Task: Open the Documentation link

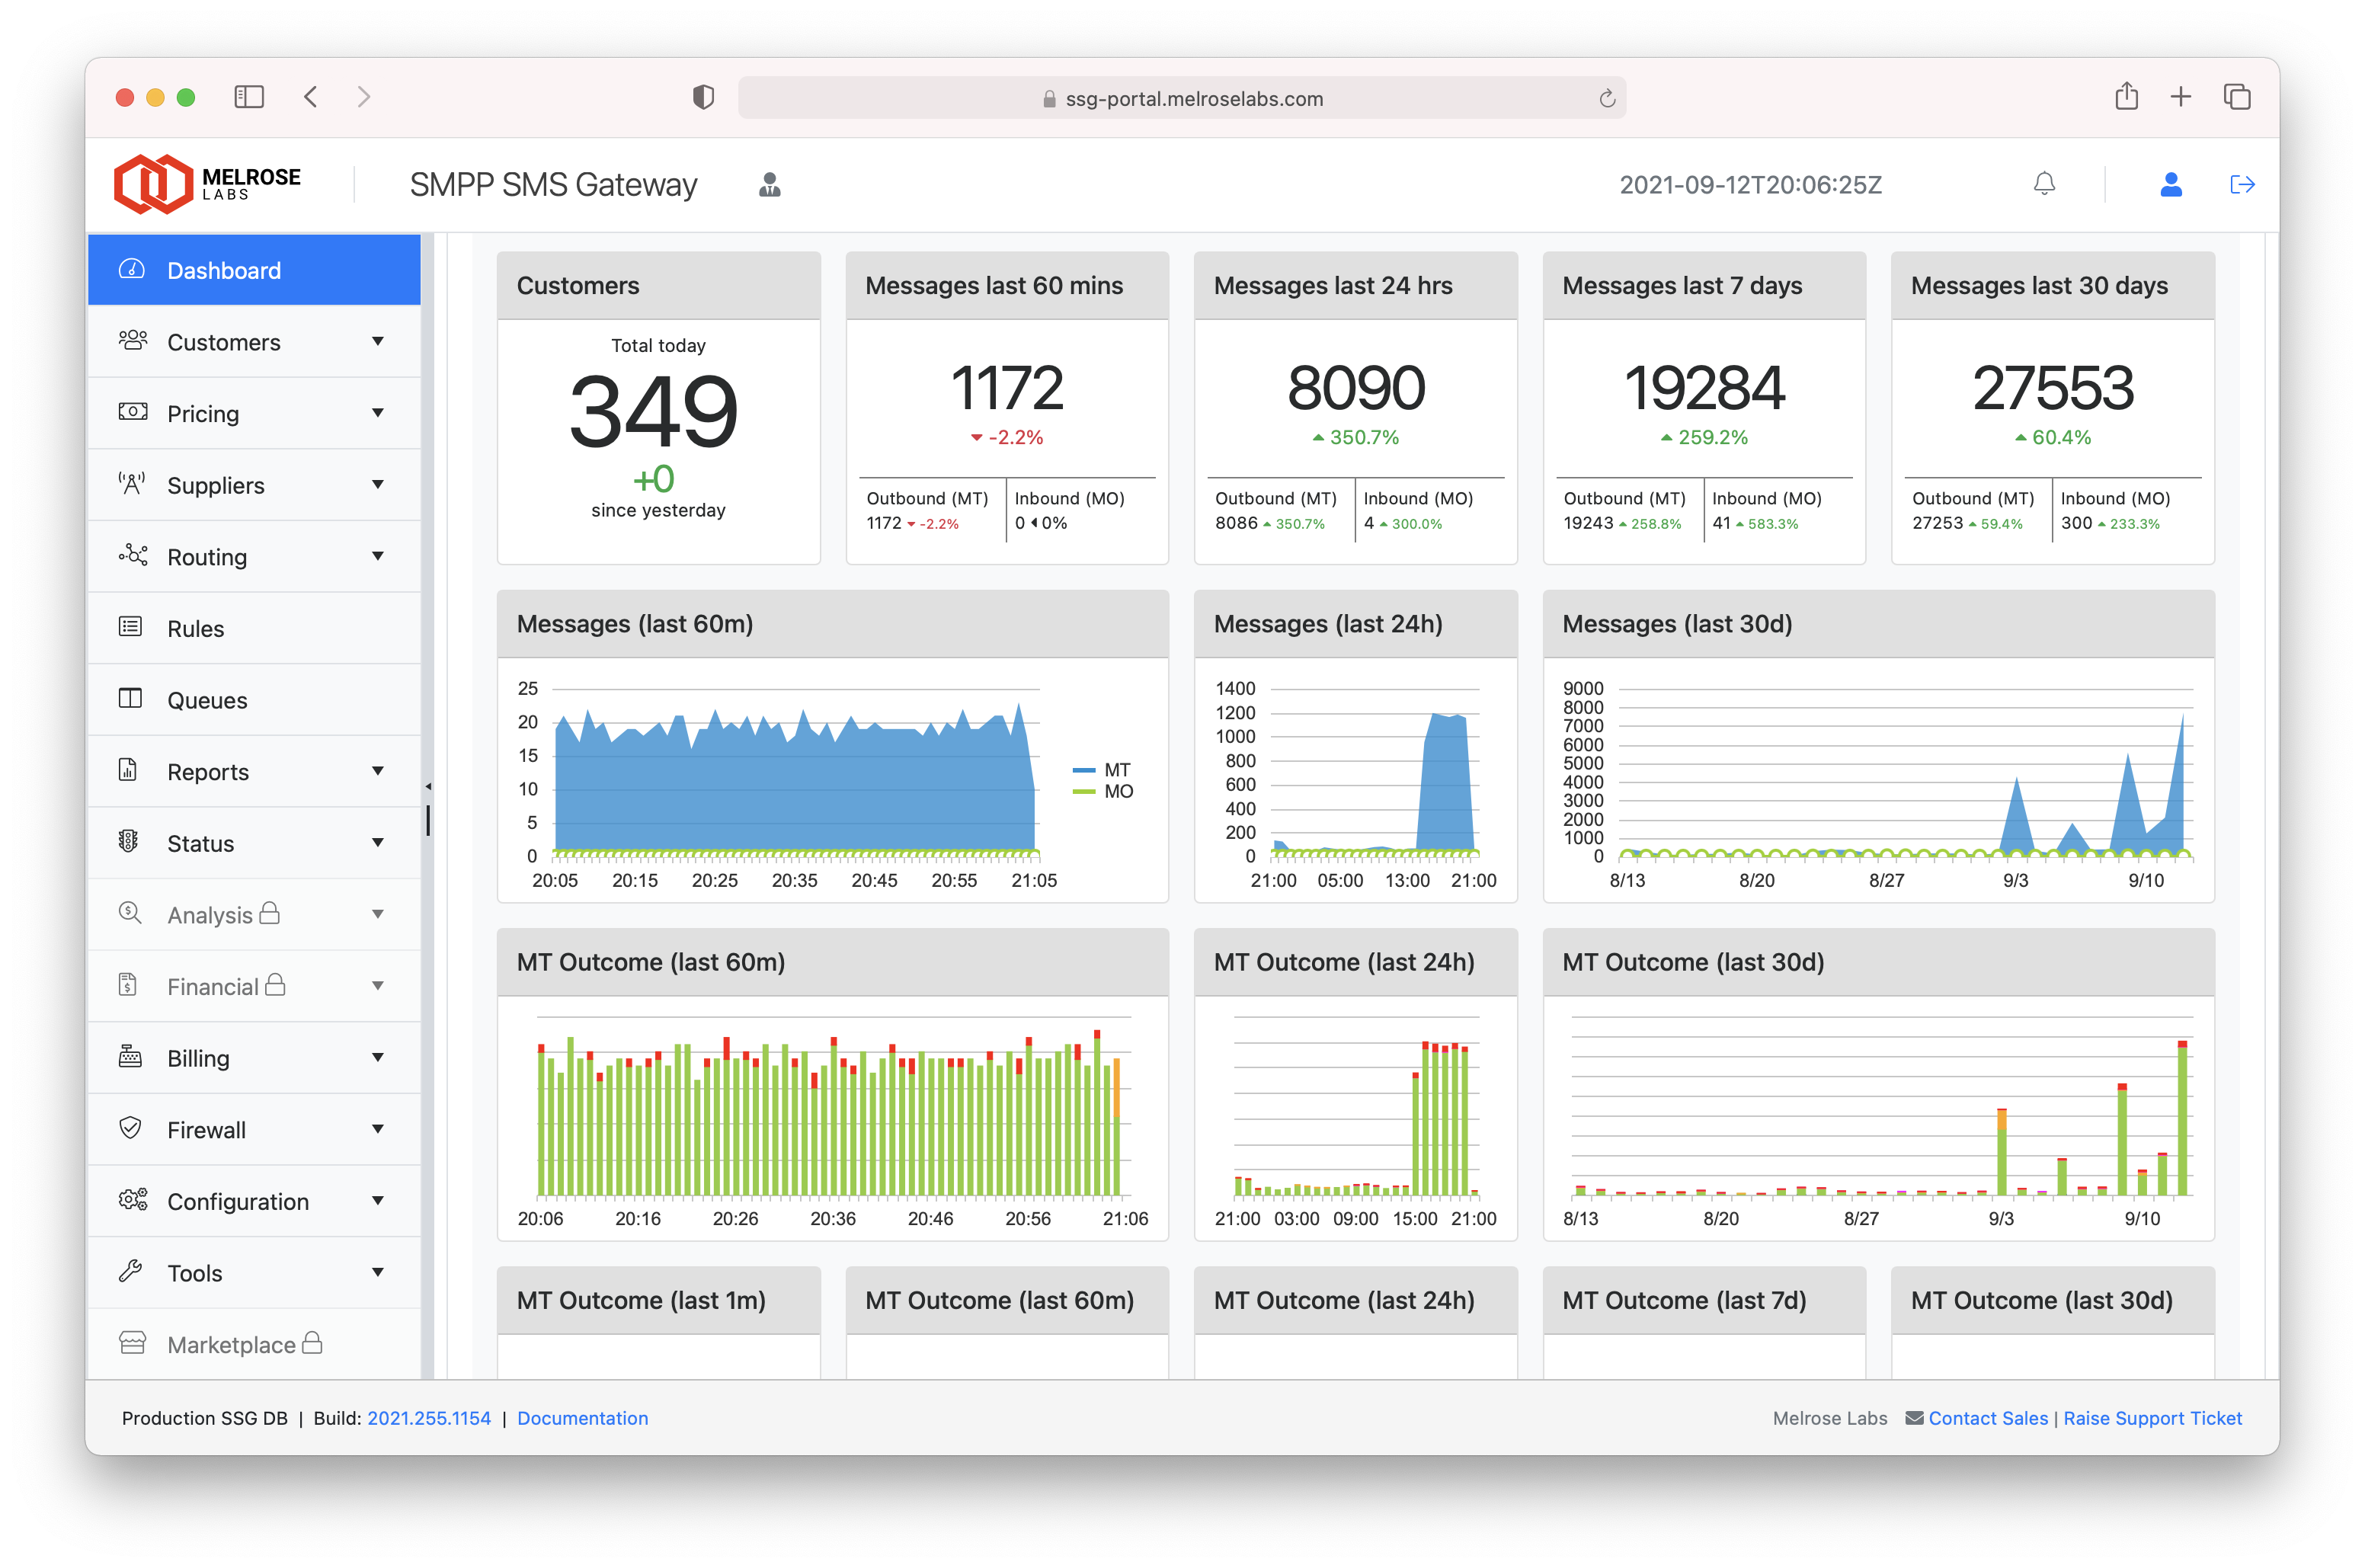Action: (582, 1418)
